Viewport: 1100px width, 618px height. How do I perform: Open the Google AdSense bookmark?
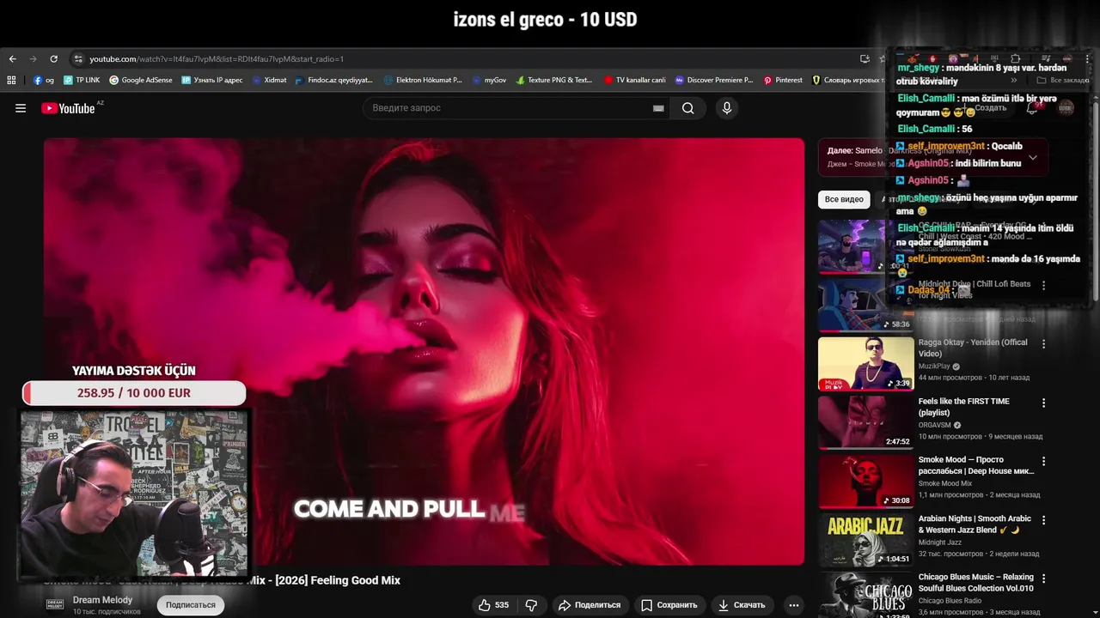coord(141,80)
